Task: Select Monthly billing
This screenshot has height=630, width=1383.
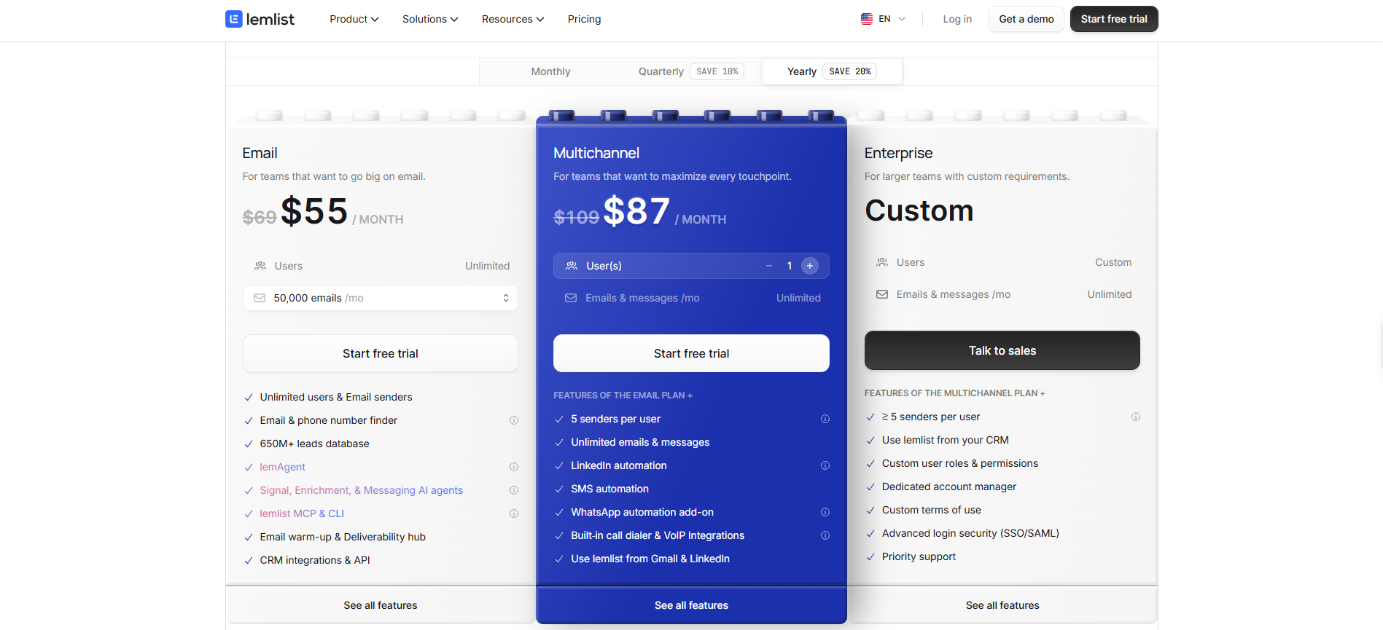Action: coord(550,71)
